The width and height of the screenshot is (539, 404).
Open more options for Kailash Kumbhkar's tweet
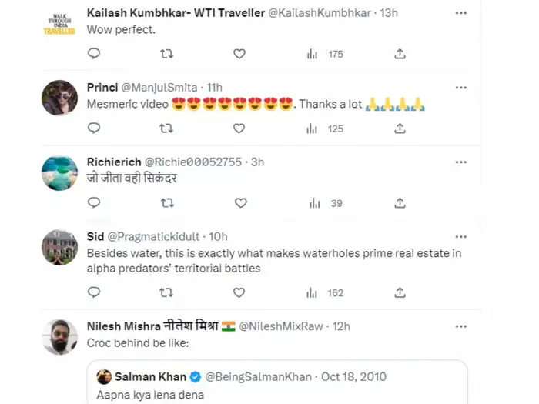click(460, 13)
